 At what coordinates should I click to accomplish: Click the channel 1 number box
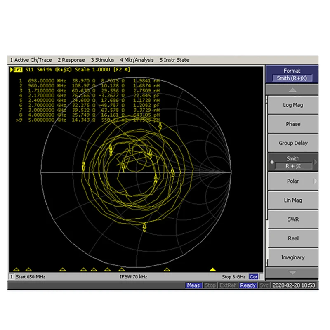pyautogui.click(x=12, y=277)
